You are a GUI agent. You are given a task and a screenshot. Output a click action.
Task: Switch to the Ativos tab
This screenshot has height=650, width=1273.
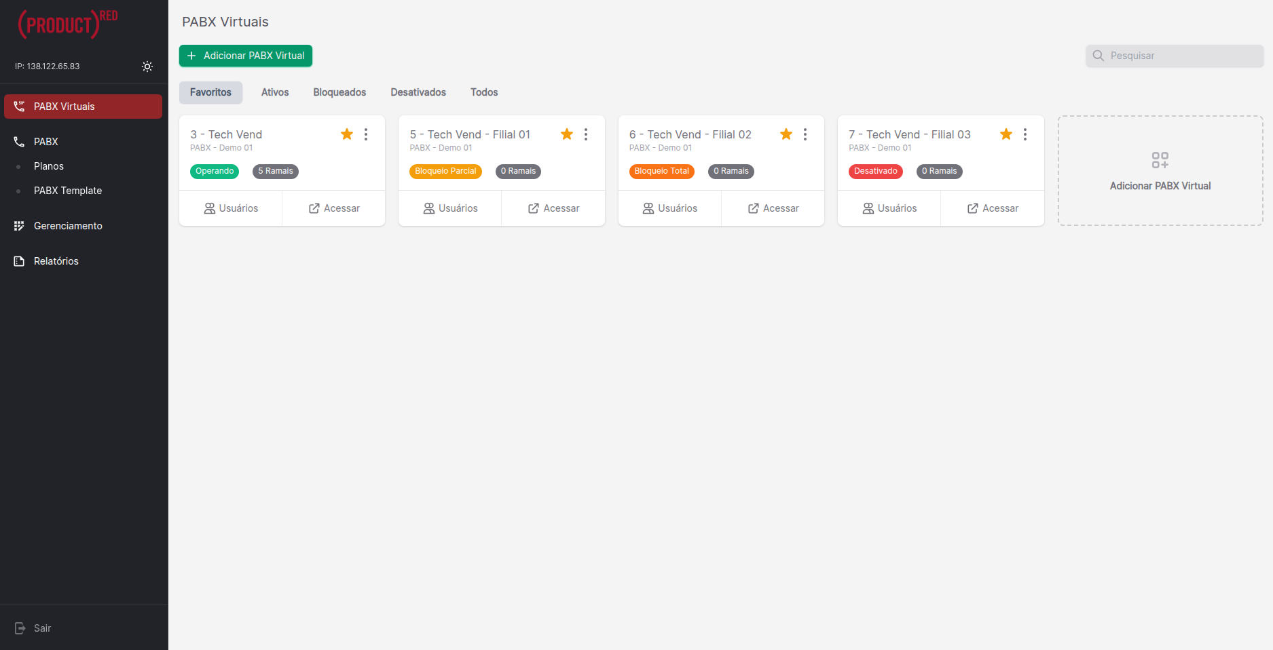[275, 92]
